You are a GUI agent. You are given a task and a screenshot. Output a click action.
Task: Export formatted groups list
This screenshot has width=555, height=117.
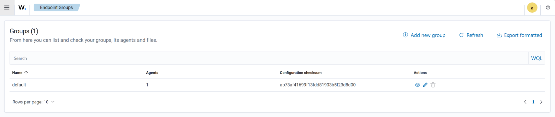519,35
